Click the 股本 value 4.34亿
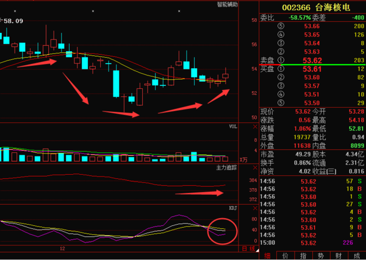 coord(355,154)
